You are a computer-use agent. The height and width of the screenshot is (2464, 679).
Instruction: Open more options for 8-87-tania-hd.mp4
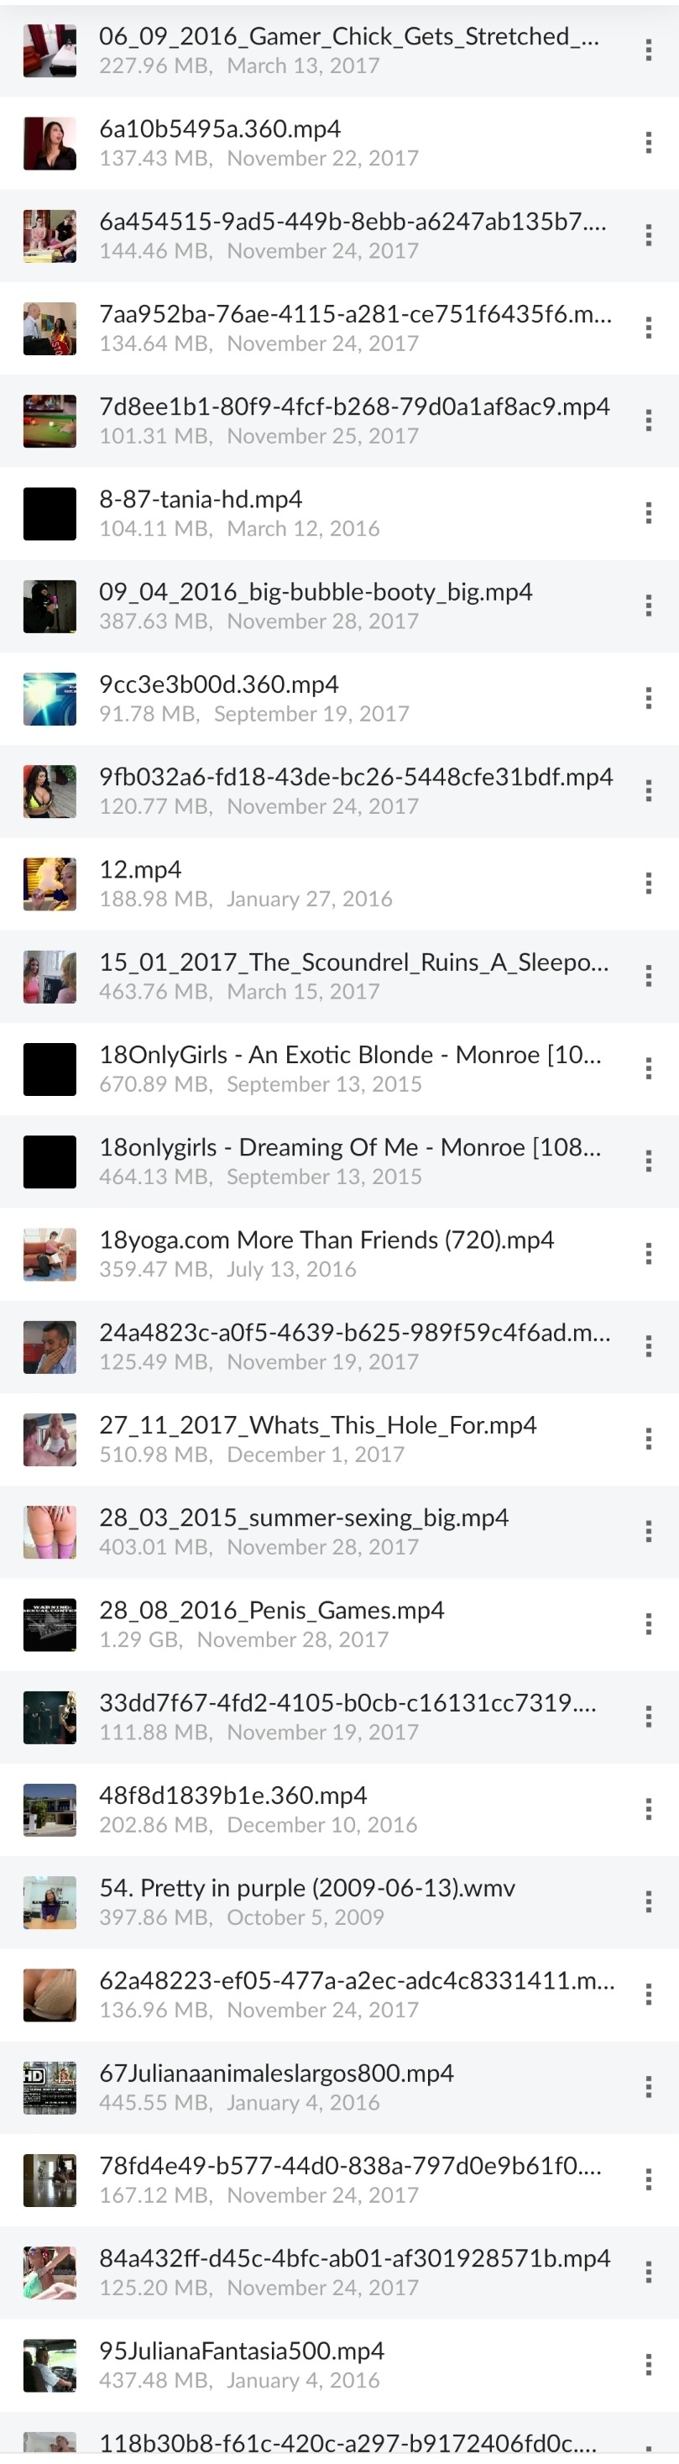pyautogui.click(x=649, y=512)
